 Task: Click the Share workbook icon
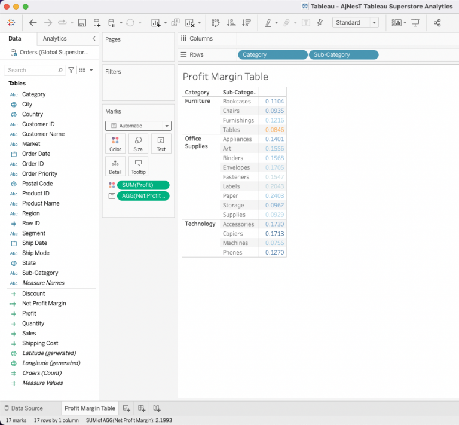point(437,23)
